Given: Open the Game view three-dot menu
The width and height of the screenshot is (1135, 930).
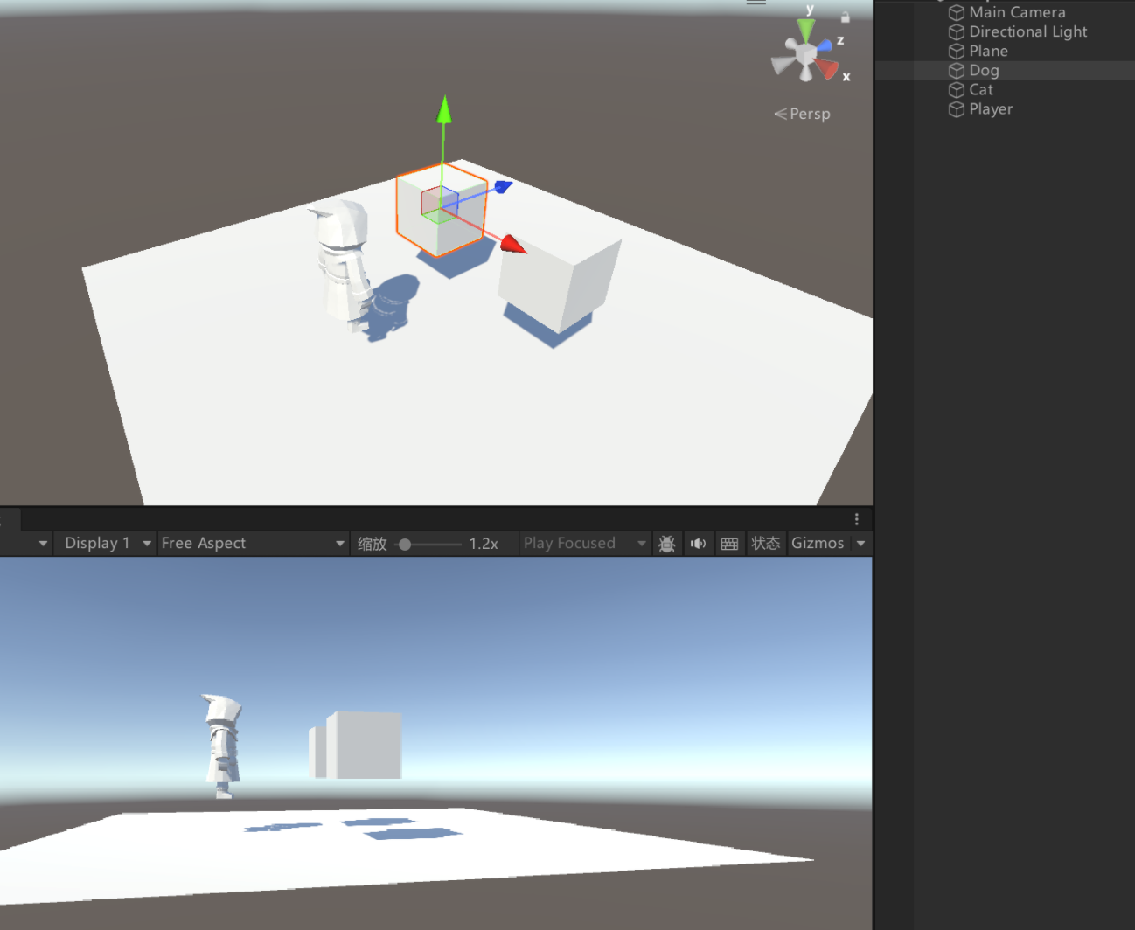Looking at the screenshot, I should 857,519.
